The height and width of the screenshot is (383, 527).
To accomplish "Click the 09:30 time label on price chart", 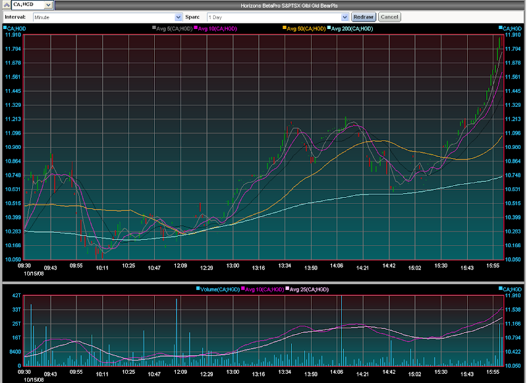I will pyautogui.click(x=24, y=266).
